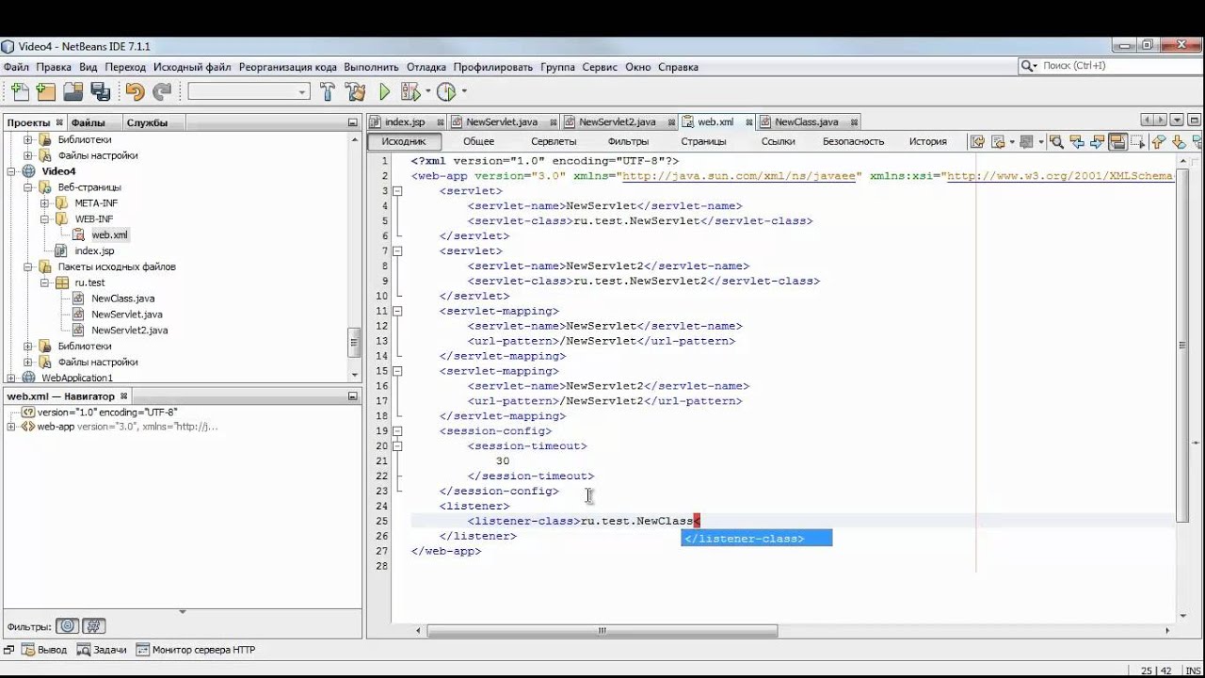Click the Last Edit icon in editor toolbar
This screenshot has width=1205, height=678.
[977, 141]
